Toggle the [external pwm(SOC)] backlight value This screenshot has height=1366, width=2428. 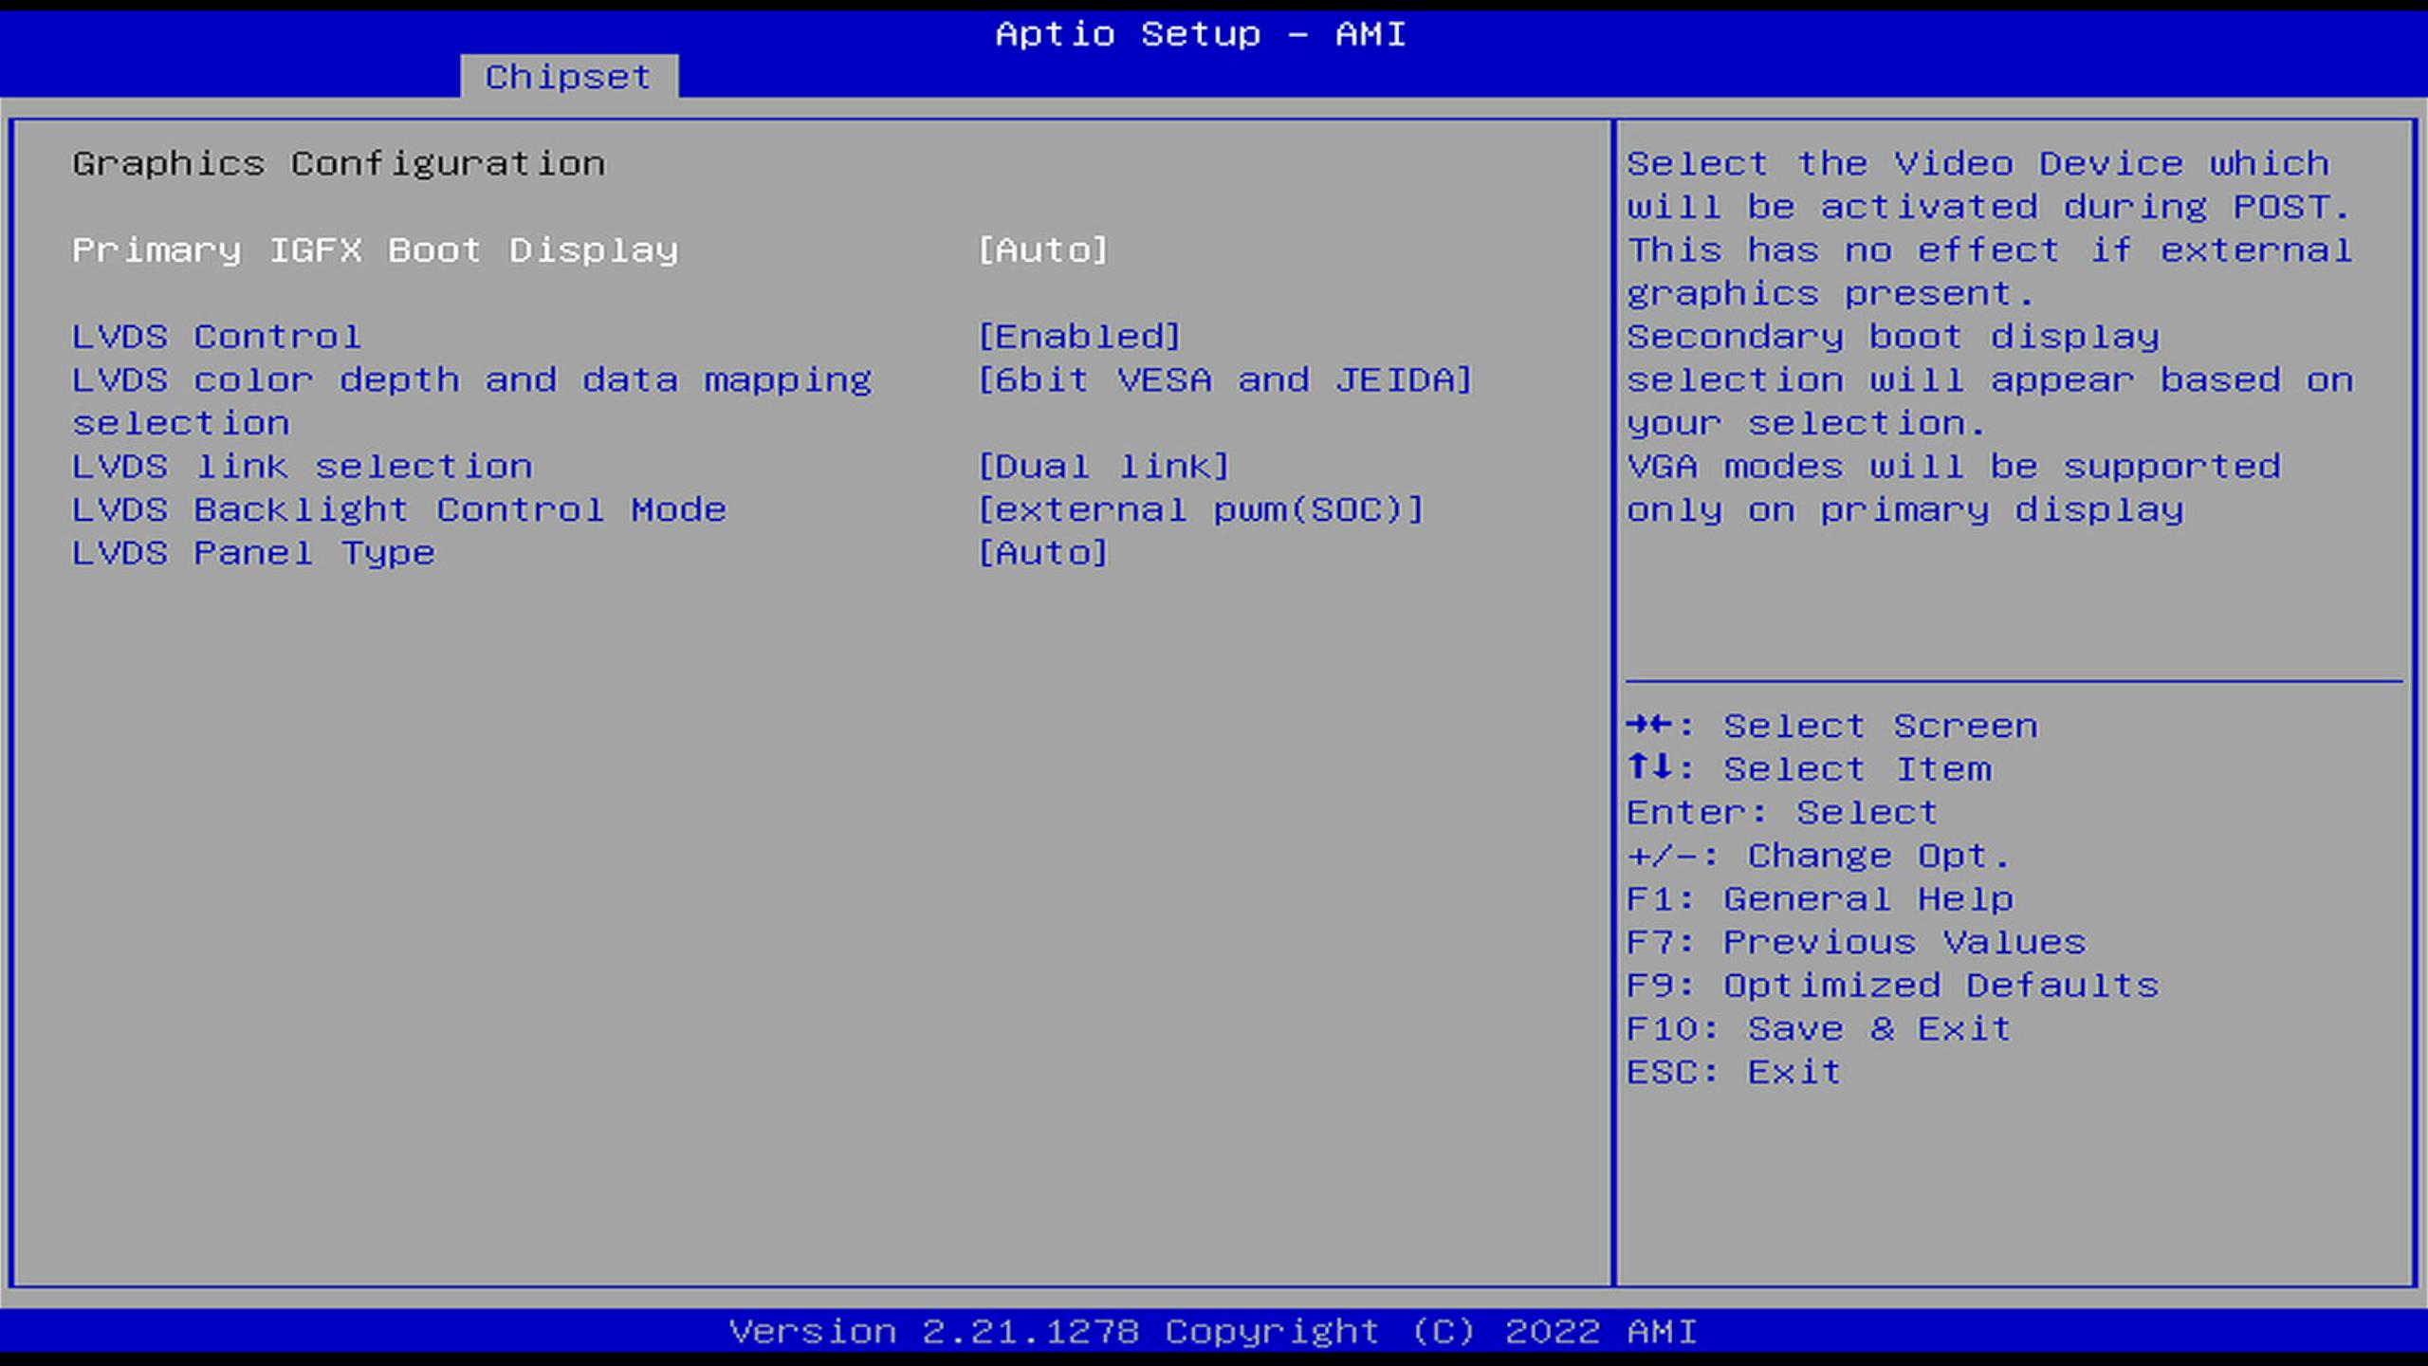(x=1201, y=510)
